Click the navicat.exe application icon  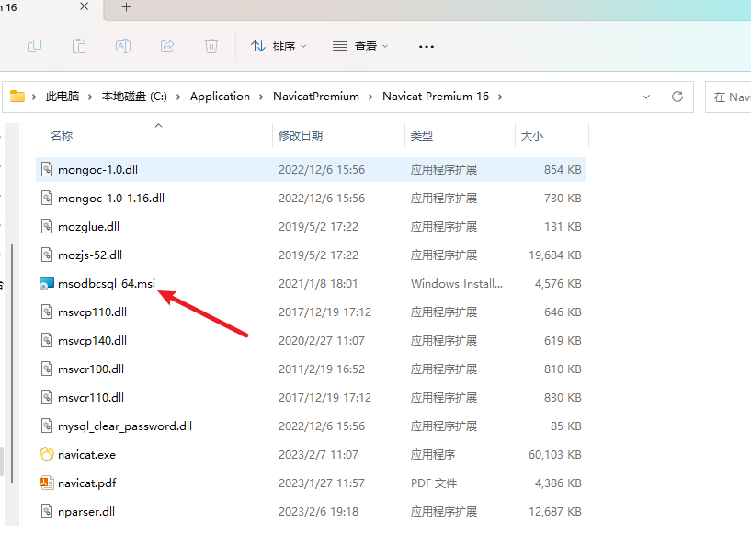click(x=47, y=455)
